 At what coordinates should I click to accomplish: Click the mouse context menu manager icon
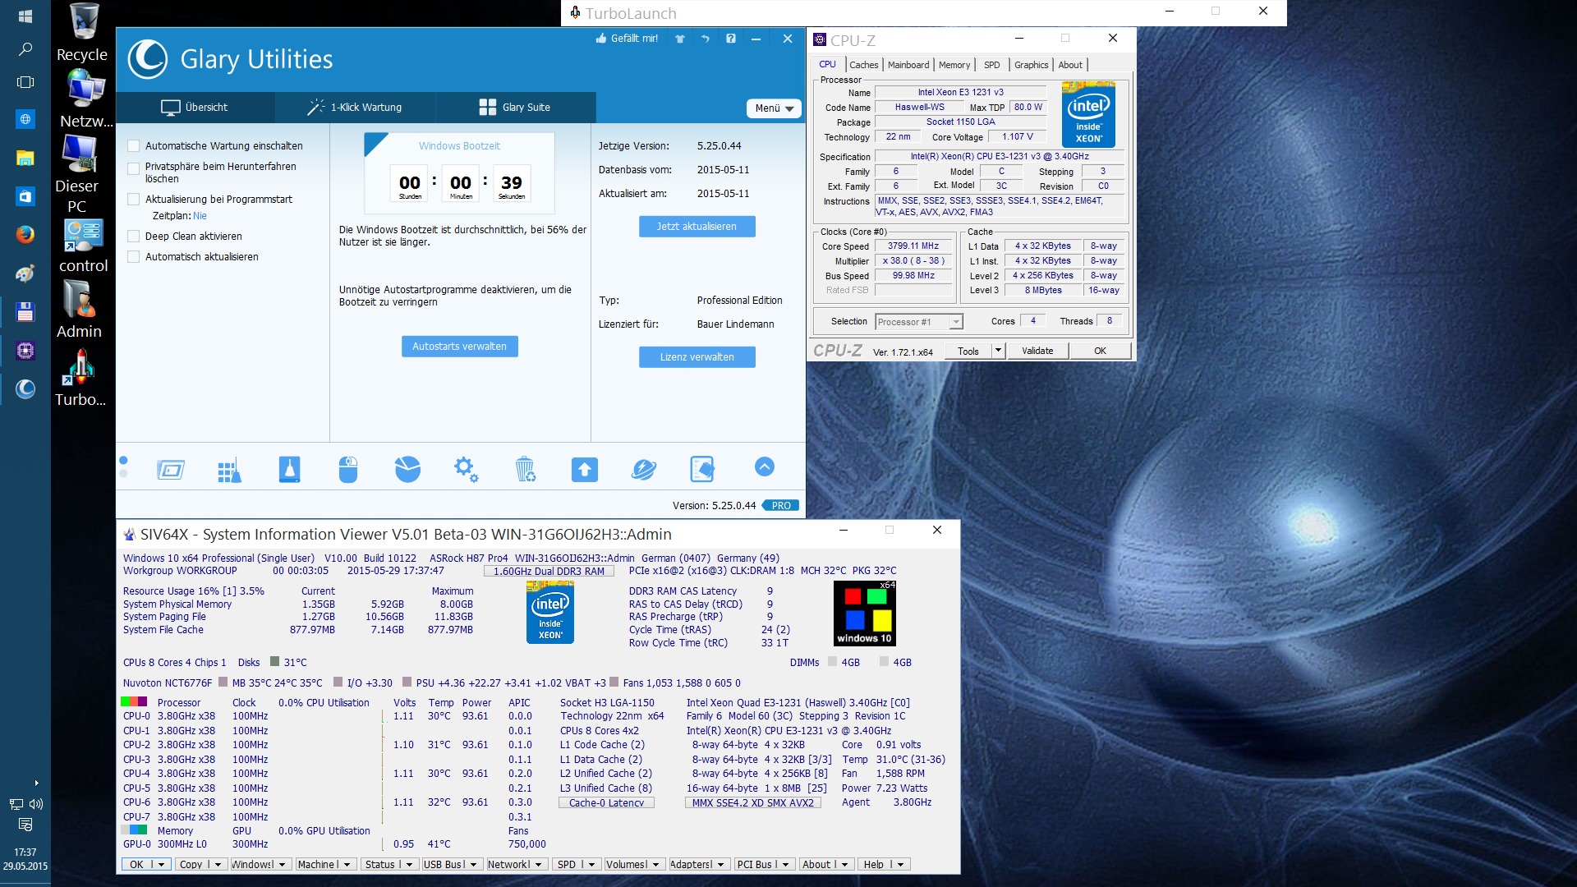(x=347, y=470)
